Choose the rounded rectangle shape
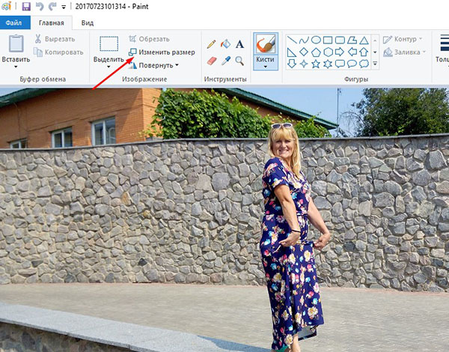This screenshot has width=449, height=352. point(340,40)
